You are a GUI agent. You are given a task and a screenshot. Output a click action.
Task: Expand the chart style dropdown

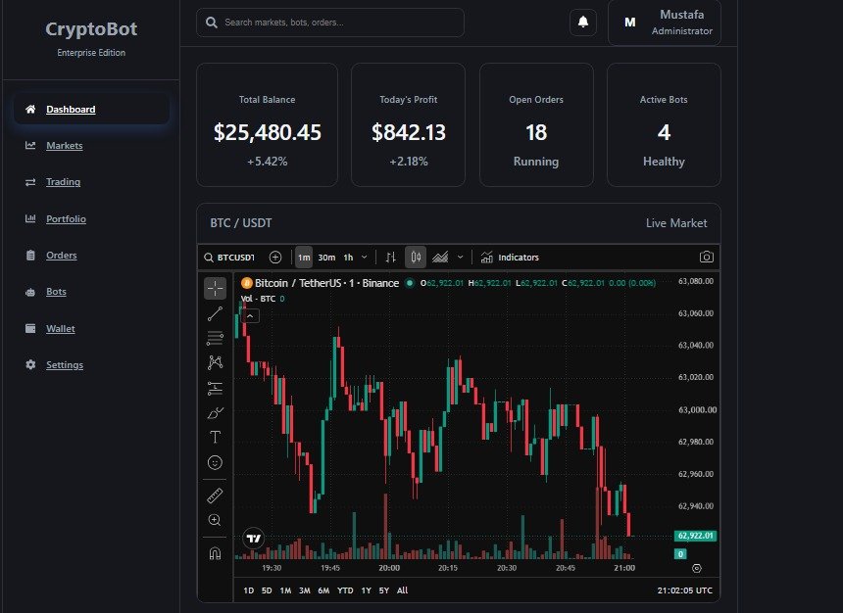pyautogui.click(x=460, y=258)
